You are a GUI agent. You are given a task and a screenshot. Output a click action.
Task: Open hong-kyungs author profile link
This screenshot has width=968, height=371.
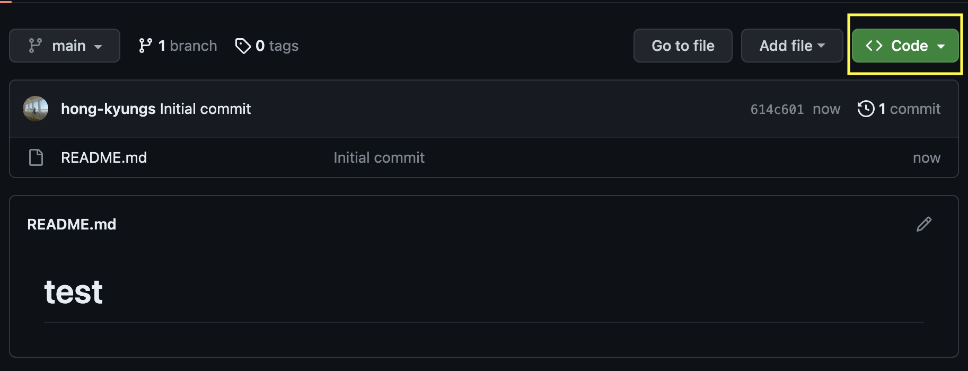coord(108,109)
